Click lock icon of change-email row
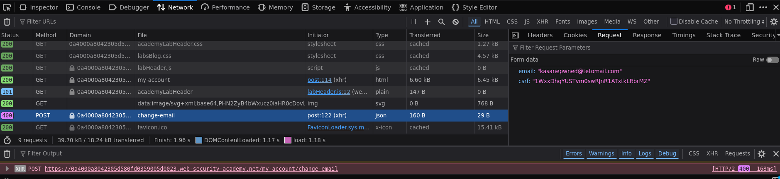 [x=72, y=116]
